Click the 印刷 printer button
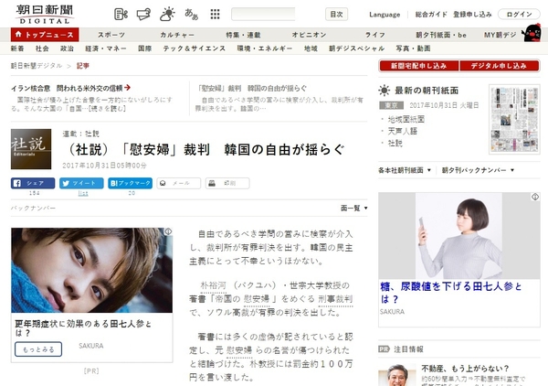The image size is (548, 386). coord(227,183)
